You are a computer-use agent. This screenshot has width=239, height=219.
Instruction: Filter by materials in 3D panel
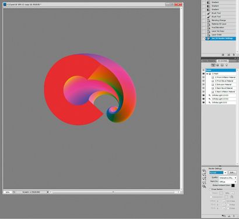[x=222, y=65]
